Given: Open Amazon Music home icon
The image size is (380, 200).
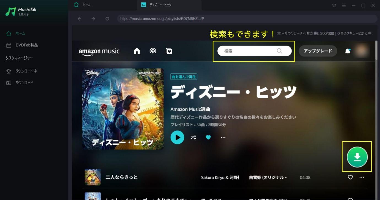Looking at the screenshot, I should click(137, 51).
